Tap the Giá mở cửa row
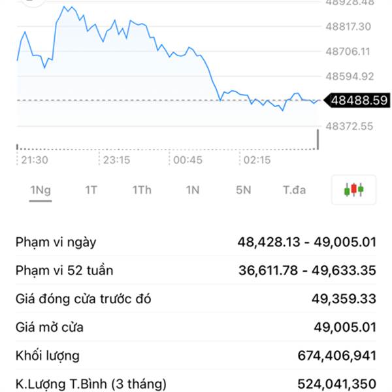 point(196,327)
